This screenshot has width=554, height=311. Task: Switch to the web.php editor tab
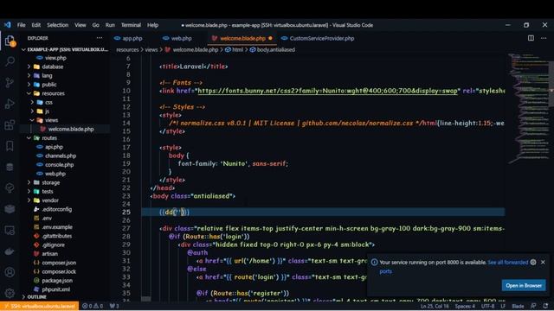(x=181, y=38)
